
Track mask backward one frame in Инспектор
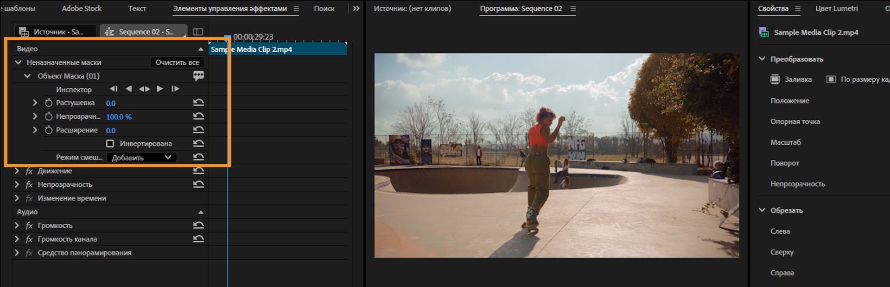pos(114,89)
